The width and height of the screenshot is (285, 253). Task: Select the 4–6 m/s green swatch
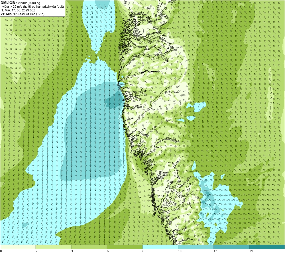[89, 247]
